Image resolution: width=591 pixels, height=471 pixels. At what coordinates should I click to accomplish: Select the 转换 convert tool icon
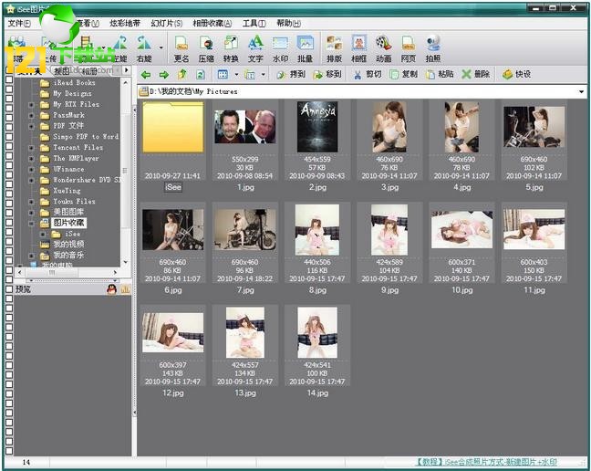coord(231,47)
